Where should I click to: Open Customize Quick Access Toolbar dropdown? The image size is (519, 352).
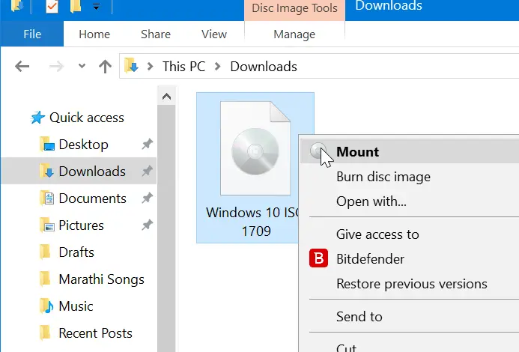96,7
